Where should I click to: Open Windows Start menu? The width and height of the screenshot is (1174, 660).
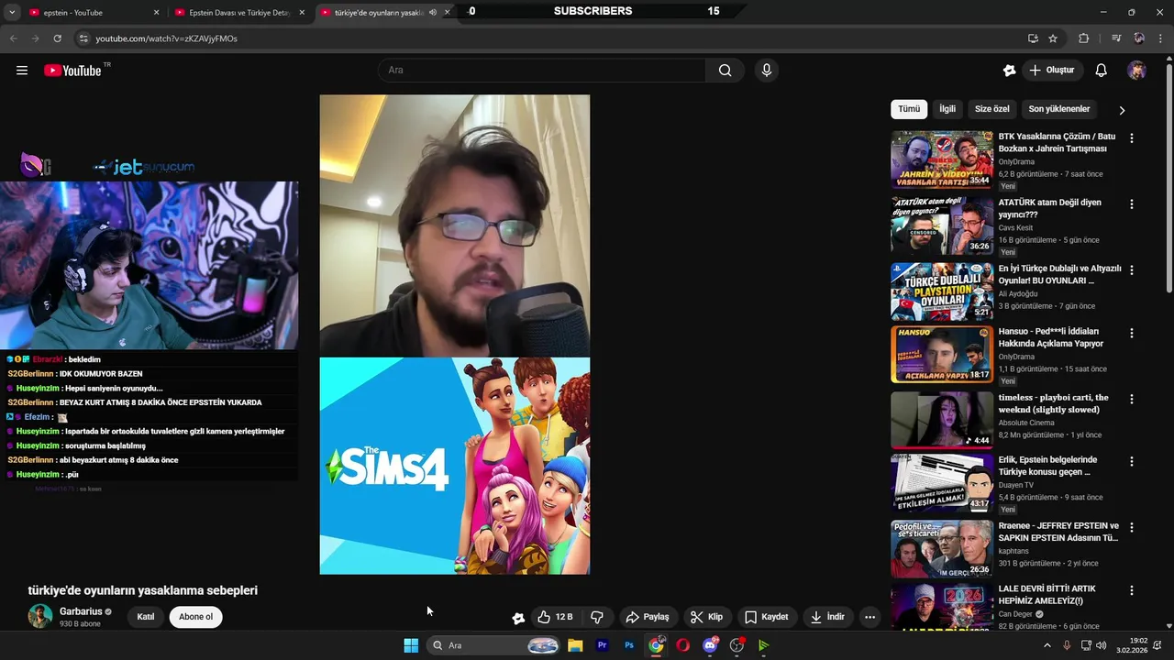coord(411,645)
